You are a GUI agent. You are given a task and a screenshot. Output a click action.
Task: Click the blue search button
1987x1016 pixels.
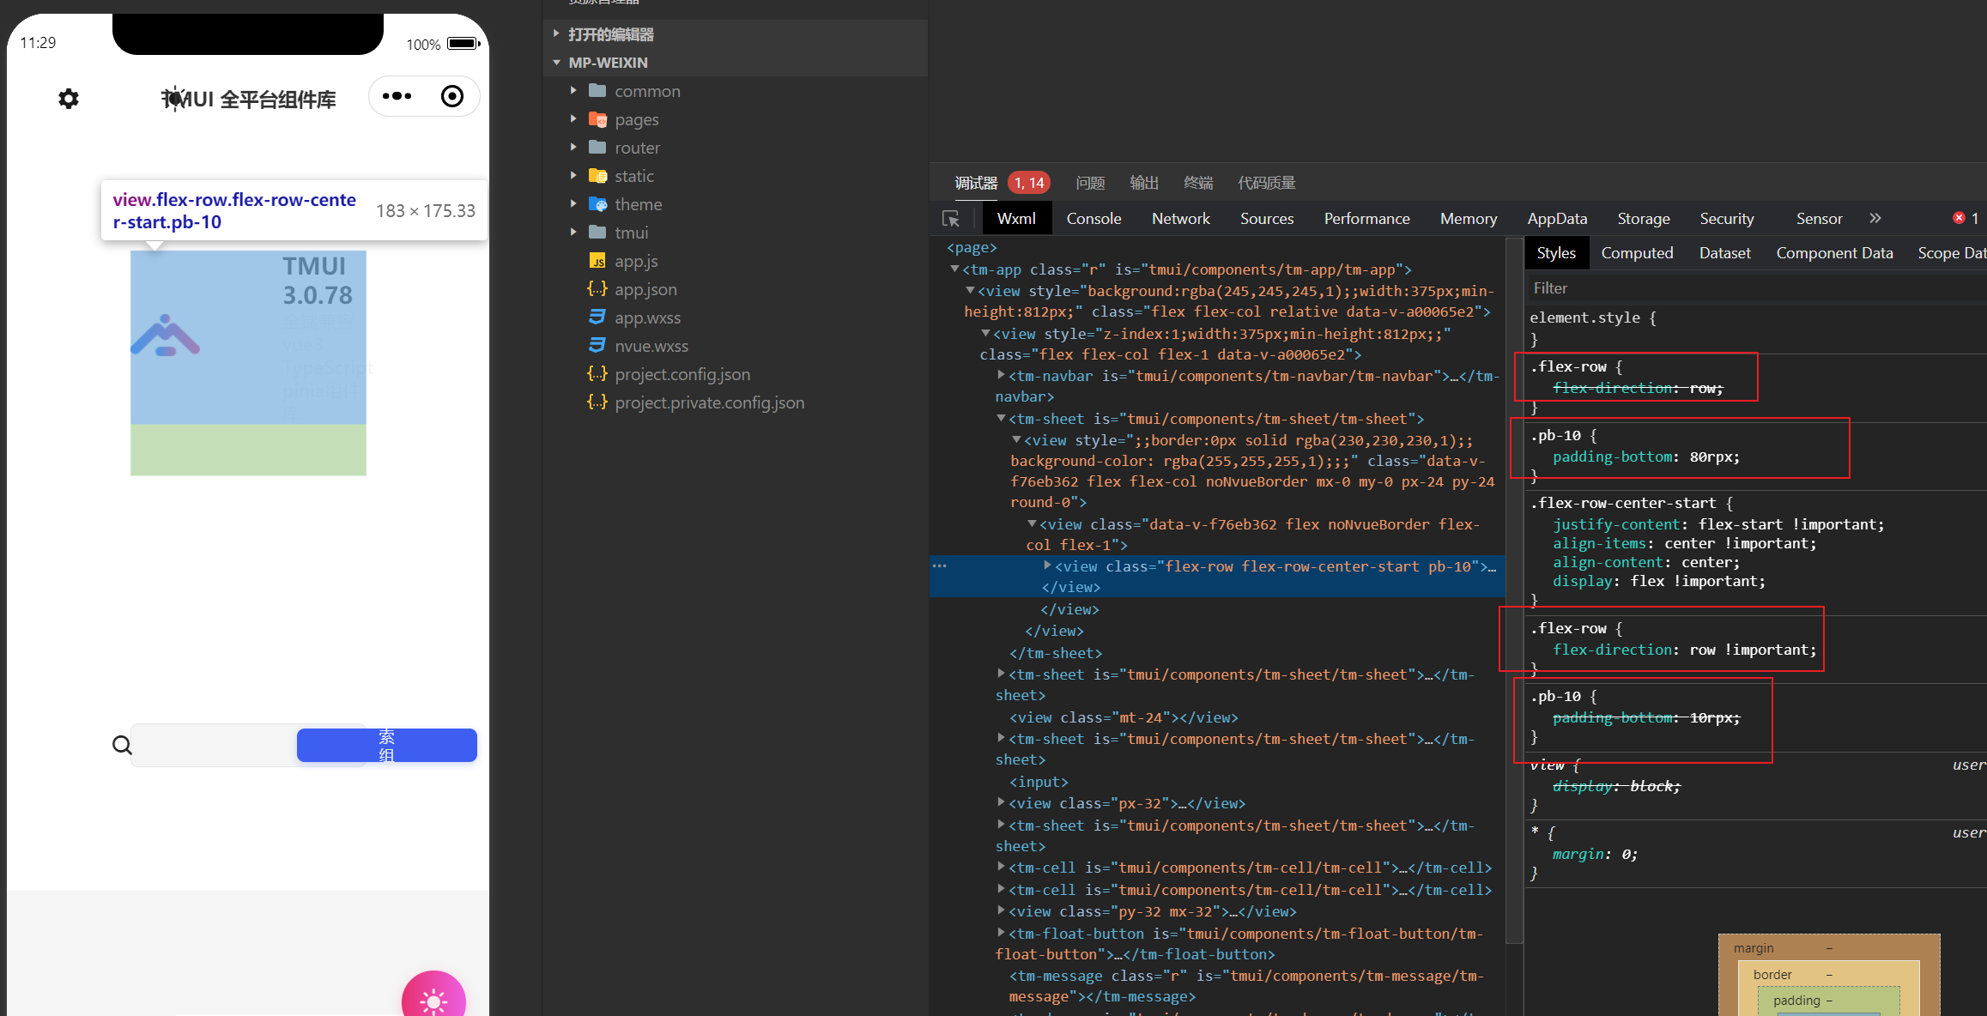(386, 745)
